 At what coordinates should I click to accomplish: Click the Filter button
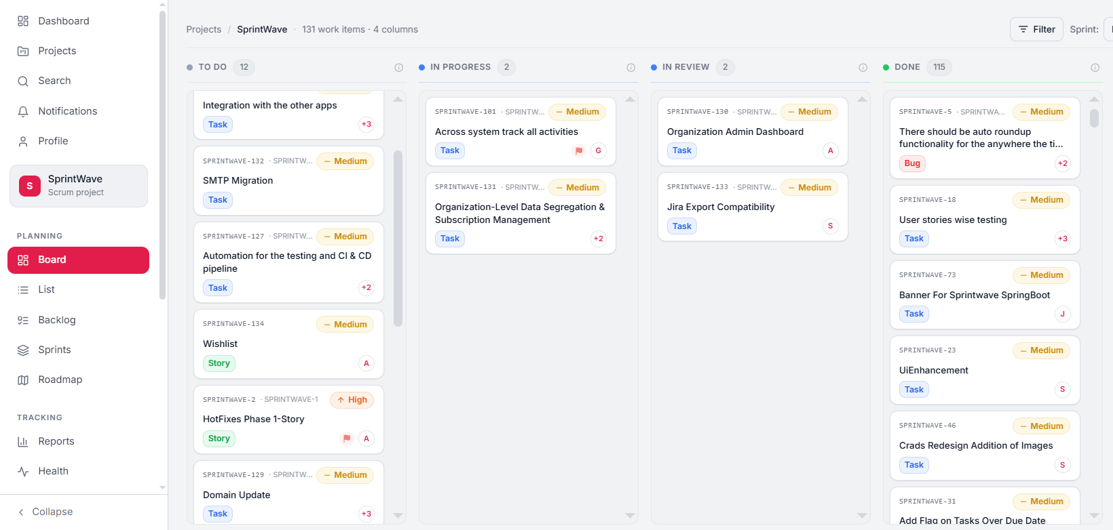[x=1036, y=29]
